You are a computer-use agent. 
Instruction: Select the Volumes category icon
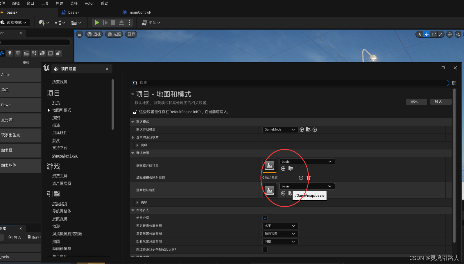(51, 53)
